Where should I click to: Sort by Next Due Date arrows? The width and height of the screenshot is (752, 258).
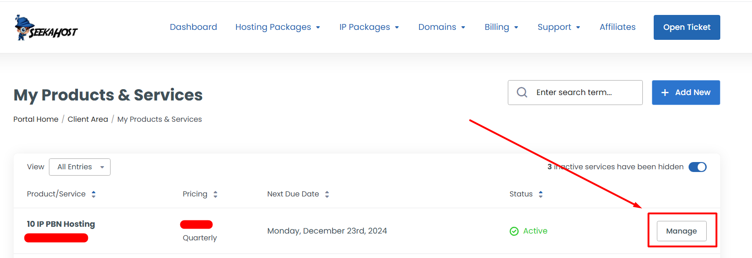pos(327,194)
